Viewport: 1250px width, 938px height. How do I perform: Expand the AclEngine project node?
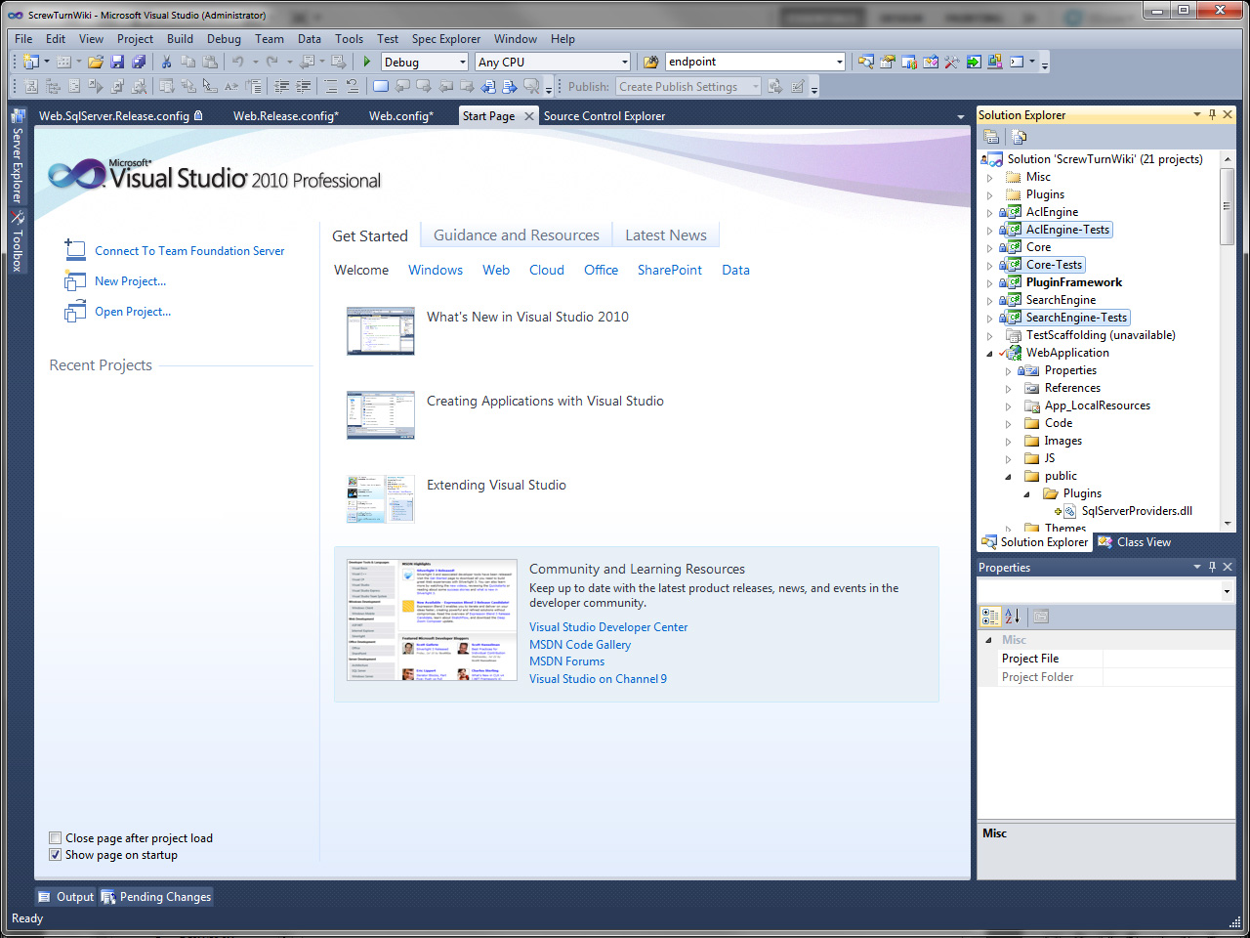coord(990,212)
